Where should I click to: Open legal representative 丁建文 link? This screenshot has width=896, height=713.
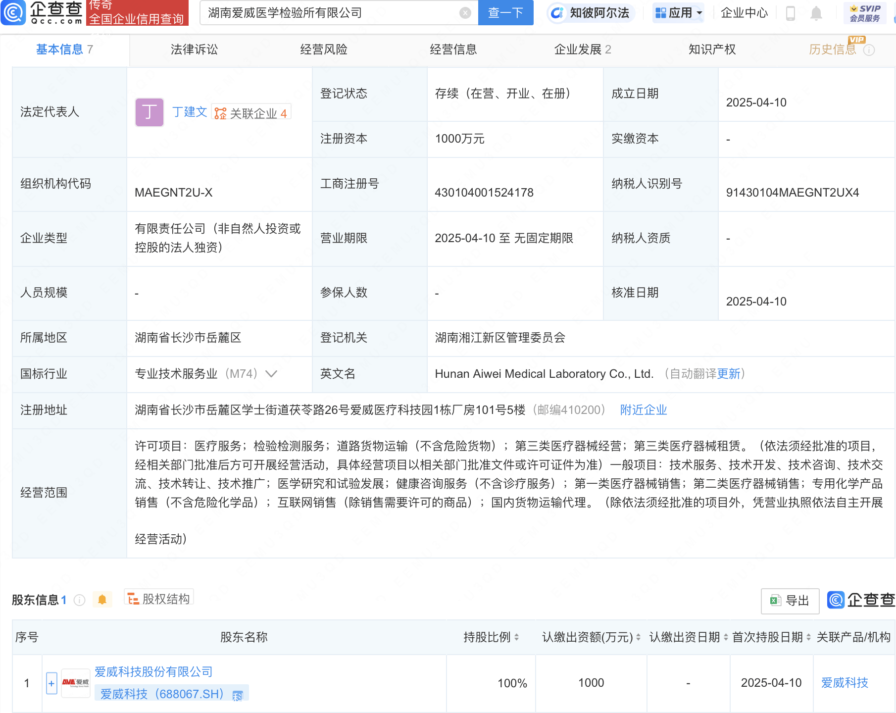pyautogui.click(x=190, y=112)
